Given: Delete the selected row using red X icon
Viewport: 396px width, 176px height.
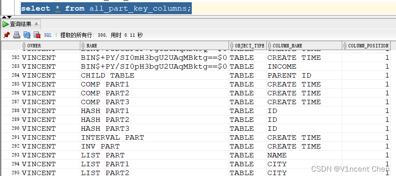Looking at the screenshot, I should pos(37,35).
